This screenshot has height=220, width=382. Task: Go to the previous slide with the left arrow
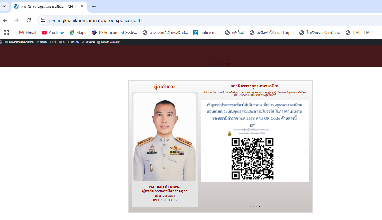(x=204, y=152)
